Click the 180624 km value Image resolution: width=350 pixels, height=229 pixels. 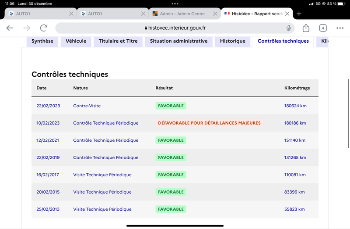[x=295, y=106]
